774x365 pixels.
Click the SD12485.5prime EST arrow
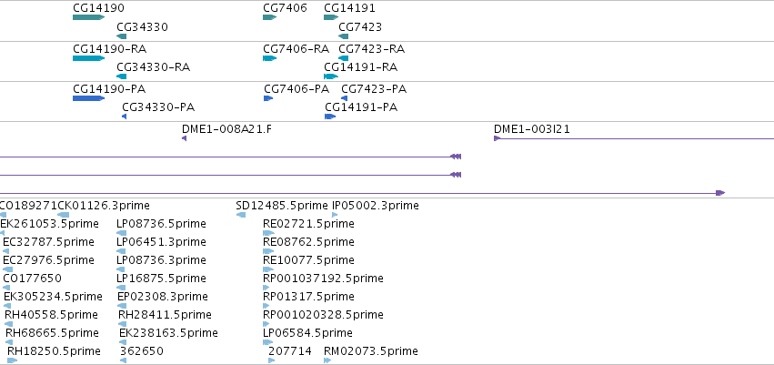tap(241, 215)
